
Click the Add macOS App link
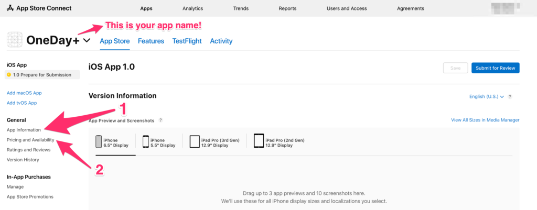point(24,93)
